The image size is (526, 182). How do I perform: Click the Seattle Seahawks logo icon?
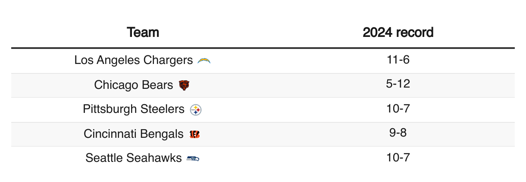click(193, 159)
